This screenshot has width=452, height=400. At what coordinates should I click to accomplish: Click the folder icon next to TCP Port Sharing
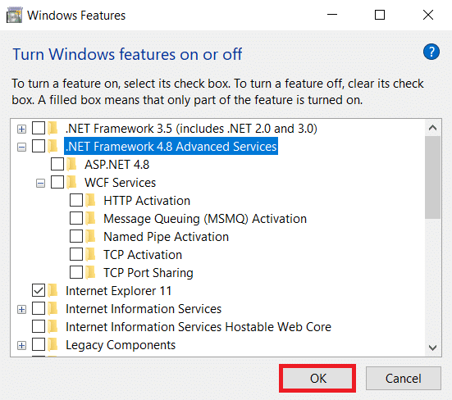point(90,272)
